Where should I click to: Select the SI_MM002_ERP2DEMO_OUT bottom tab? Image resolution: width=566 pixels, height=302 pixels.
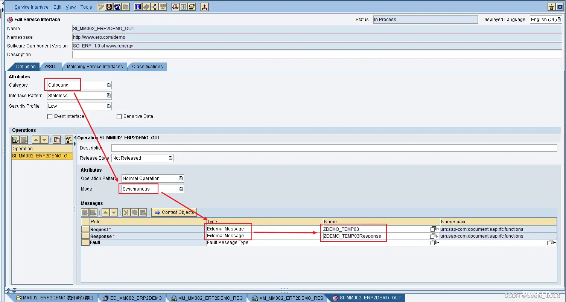pos(367,298)
